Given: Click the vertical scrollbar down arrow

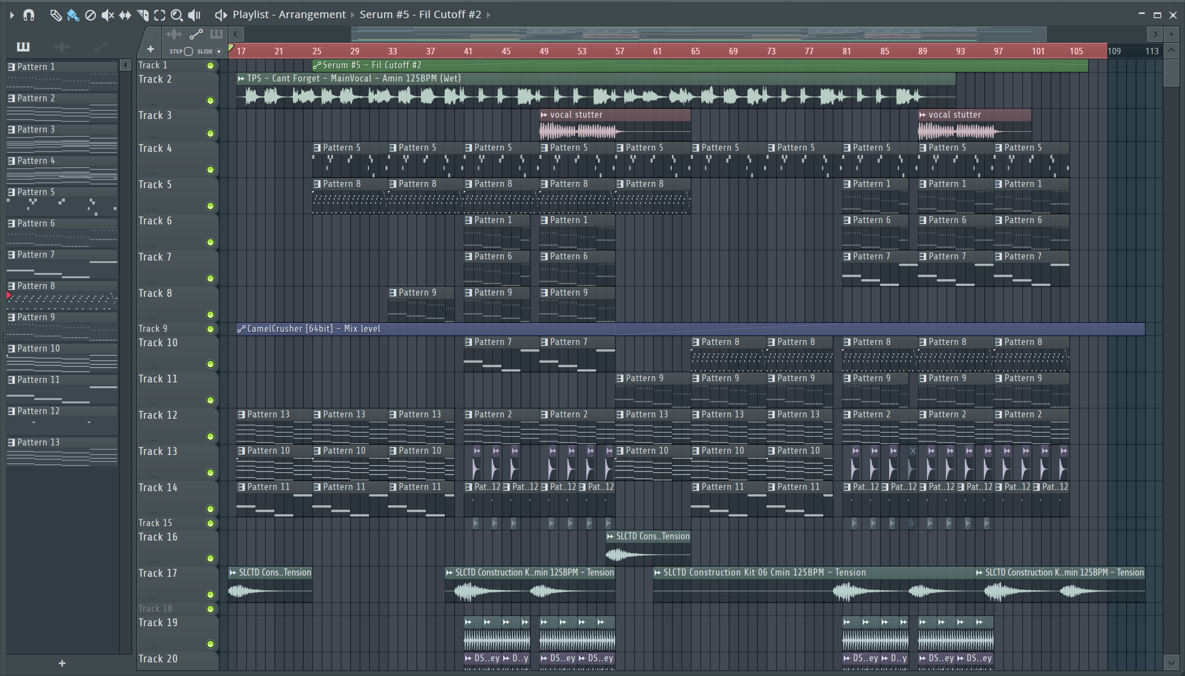Looking at the screenshot, I should coord(1171,662).
